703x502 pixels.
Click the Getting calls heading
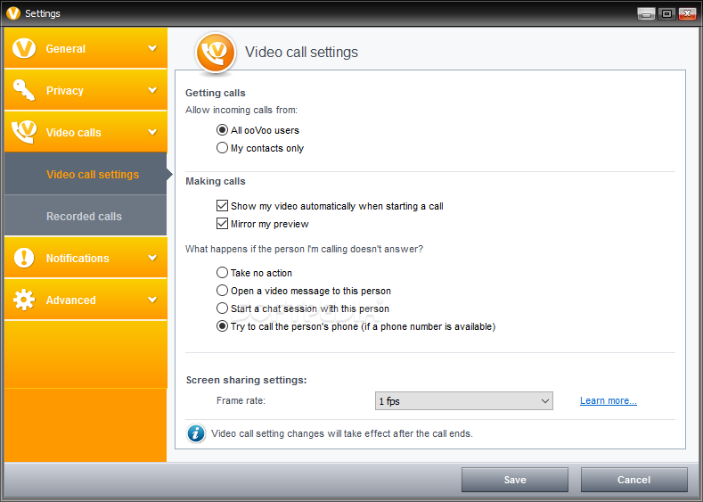tap(216, 93)
